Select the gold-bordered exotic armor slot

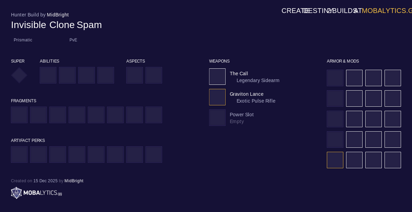(335, 160)
